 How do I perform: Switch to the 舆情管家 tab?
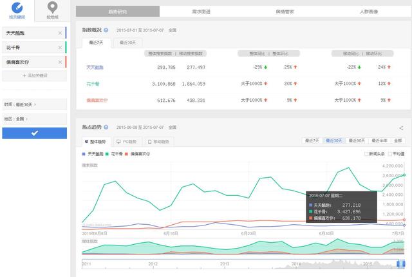pos(285,12)
